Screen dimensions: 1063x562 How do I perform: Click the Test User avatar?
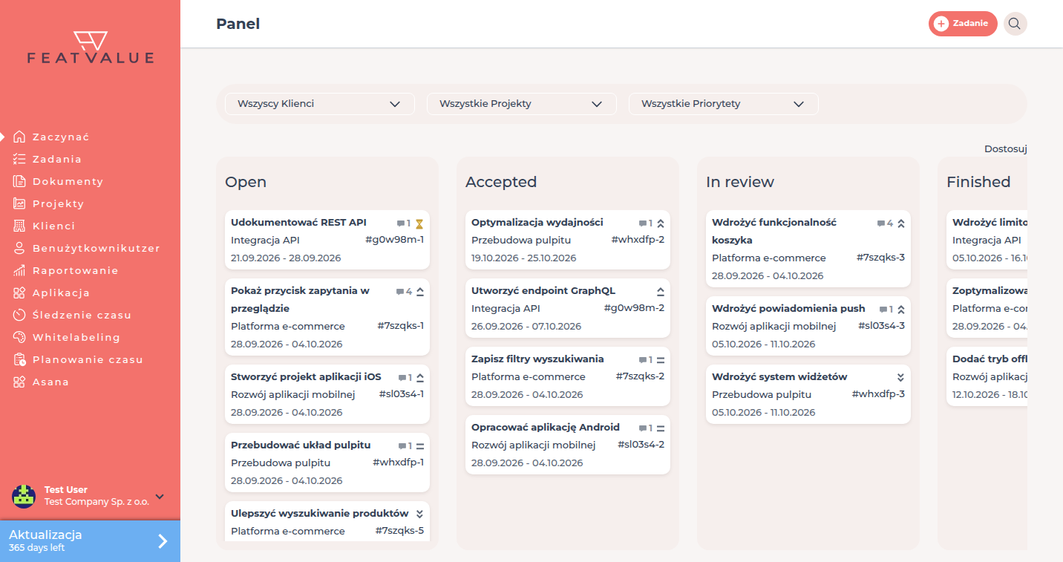click(24, 496)
